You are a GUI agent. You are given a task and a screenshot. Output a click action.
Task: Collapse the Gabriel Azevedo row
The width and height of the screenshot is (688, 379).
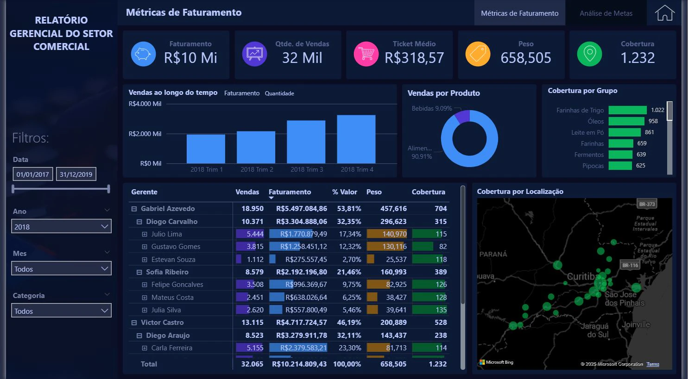click(x=134, y=209)
